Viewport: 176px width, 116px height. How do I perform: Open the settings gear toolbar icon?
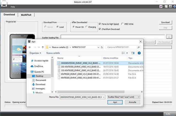tap(161, 7)
